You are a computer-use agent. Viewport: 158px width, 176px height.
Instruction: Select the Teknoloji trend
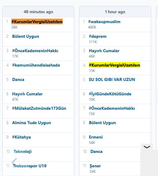coord(22,151)
